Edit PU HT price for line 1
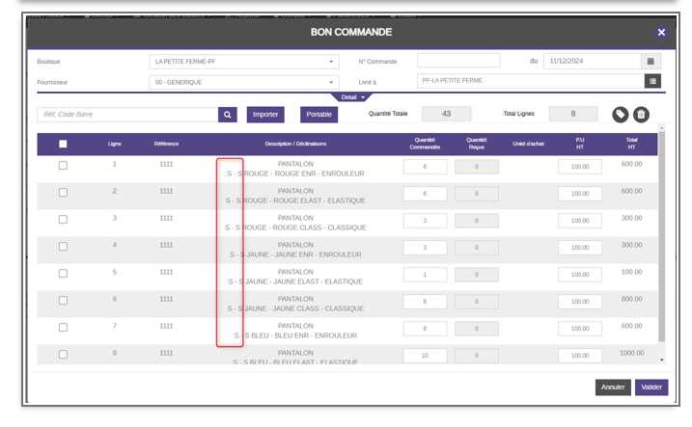Viewport: 692px width, 427px height. (x=580, y=167)
